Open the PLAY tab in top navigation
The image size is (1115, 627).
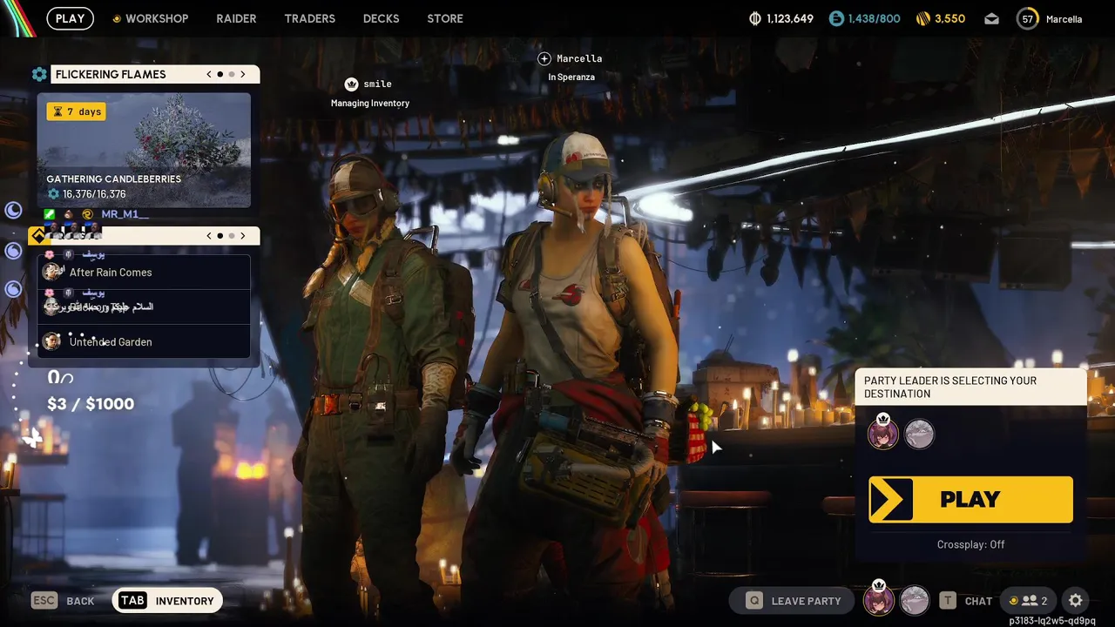point(70,18)
